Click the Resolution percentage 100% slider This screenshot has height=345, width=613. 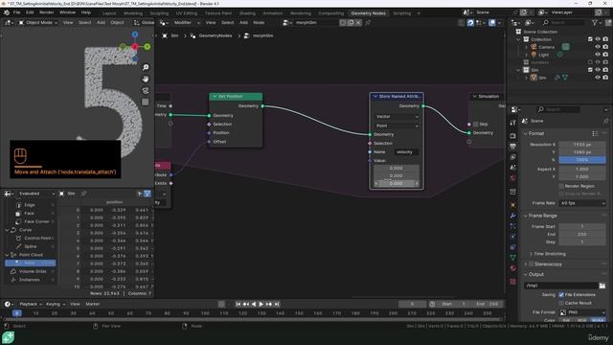pos(582,160)
